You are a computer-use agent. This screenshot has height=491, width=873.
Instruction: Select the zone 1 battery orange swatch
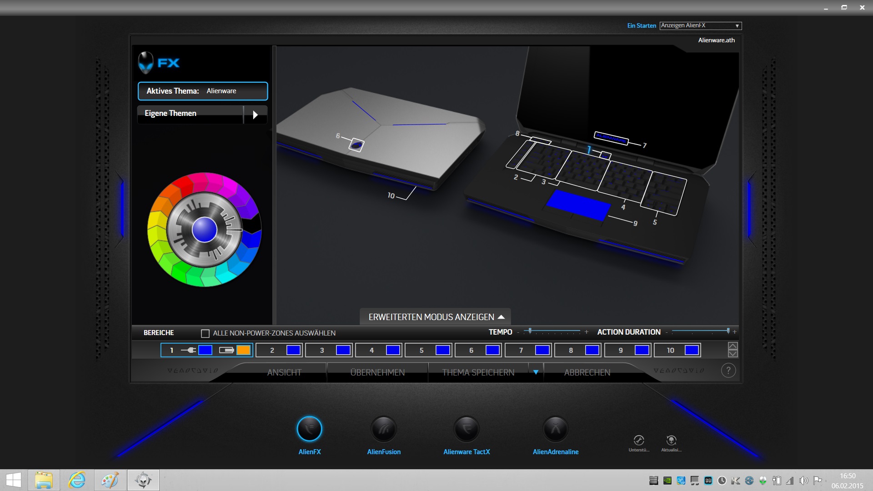[x=244, y=350]
